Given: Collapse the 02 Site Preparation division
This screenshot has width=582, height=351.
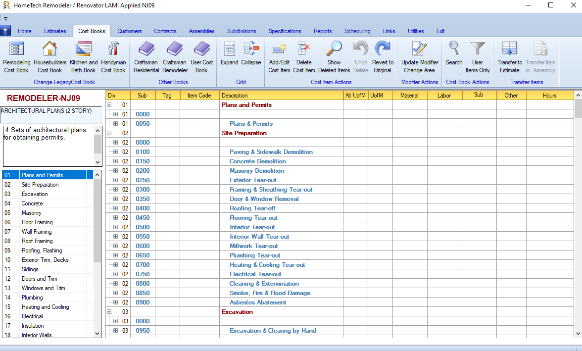Looking at the screenshot, I should coord(109,133).
